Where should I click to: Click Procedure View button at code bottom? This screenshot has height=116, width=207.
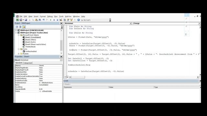click(x=65, y=77)
